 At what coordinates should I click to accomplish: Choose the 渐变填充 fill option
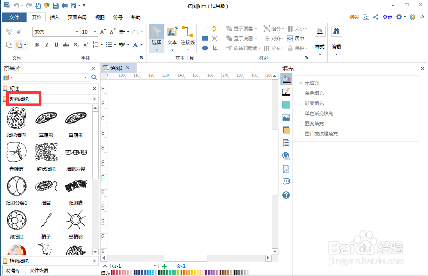pyautogui.click(x=301, y=103)
